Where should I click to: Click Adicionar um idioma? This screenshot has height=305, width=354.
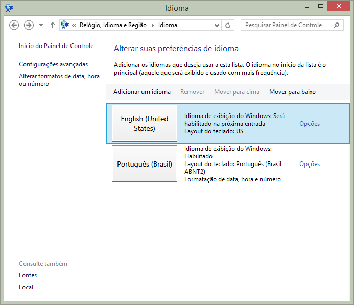click(142, 92)
